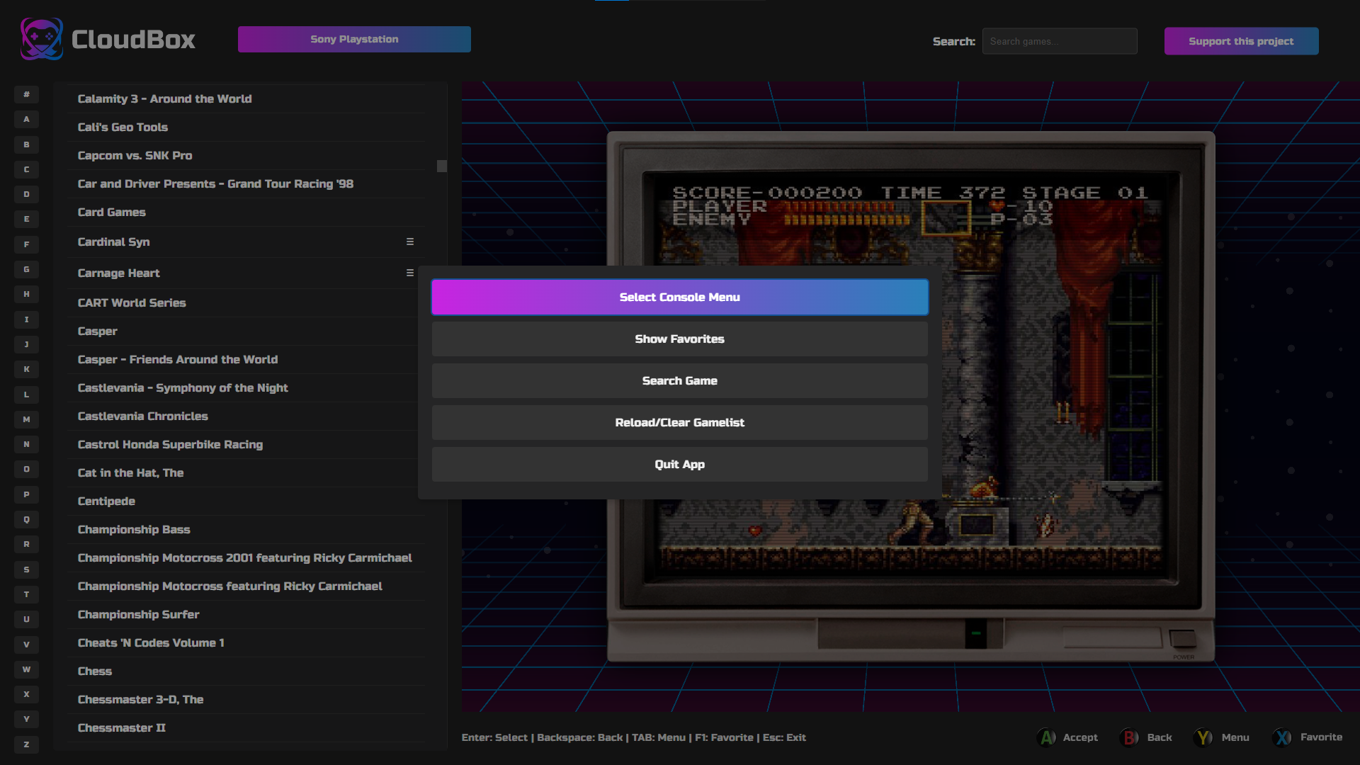Jump to letter K in the alphabet sidebar
Image resolution: width=1360 pixels, height=765 pixels.
click(x=26, y=369)
